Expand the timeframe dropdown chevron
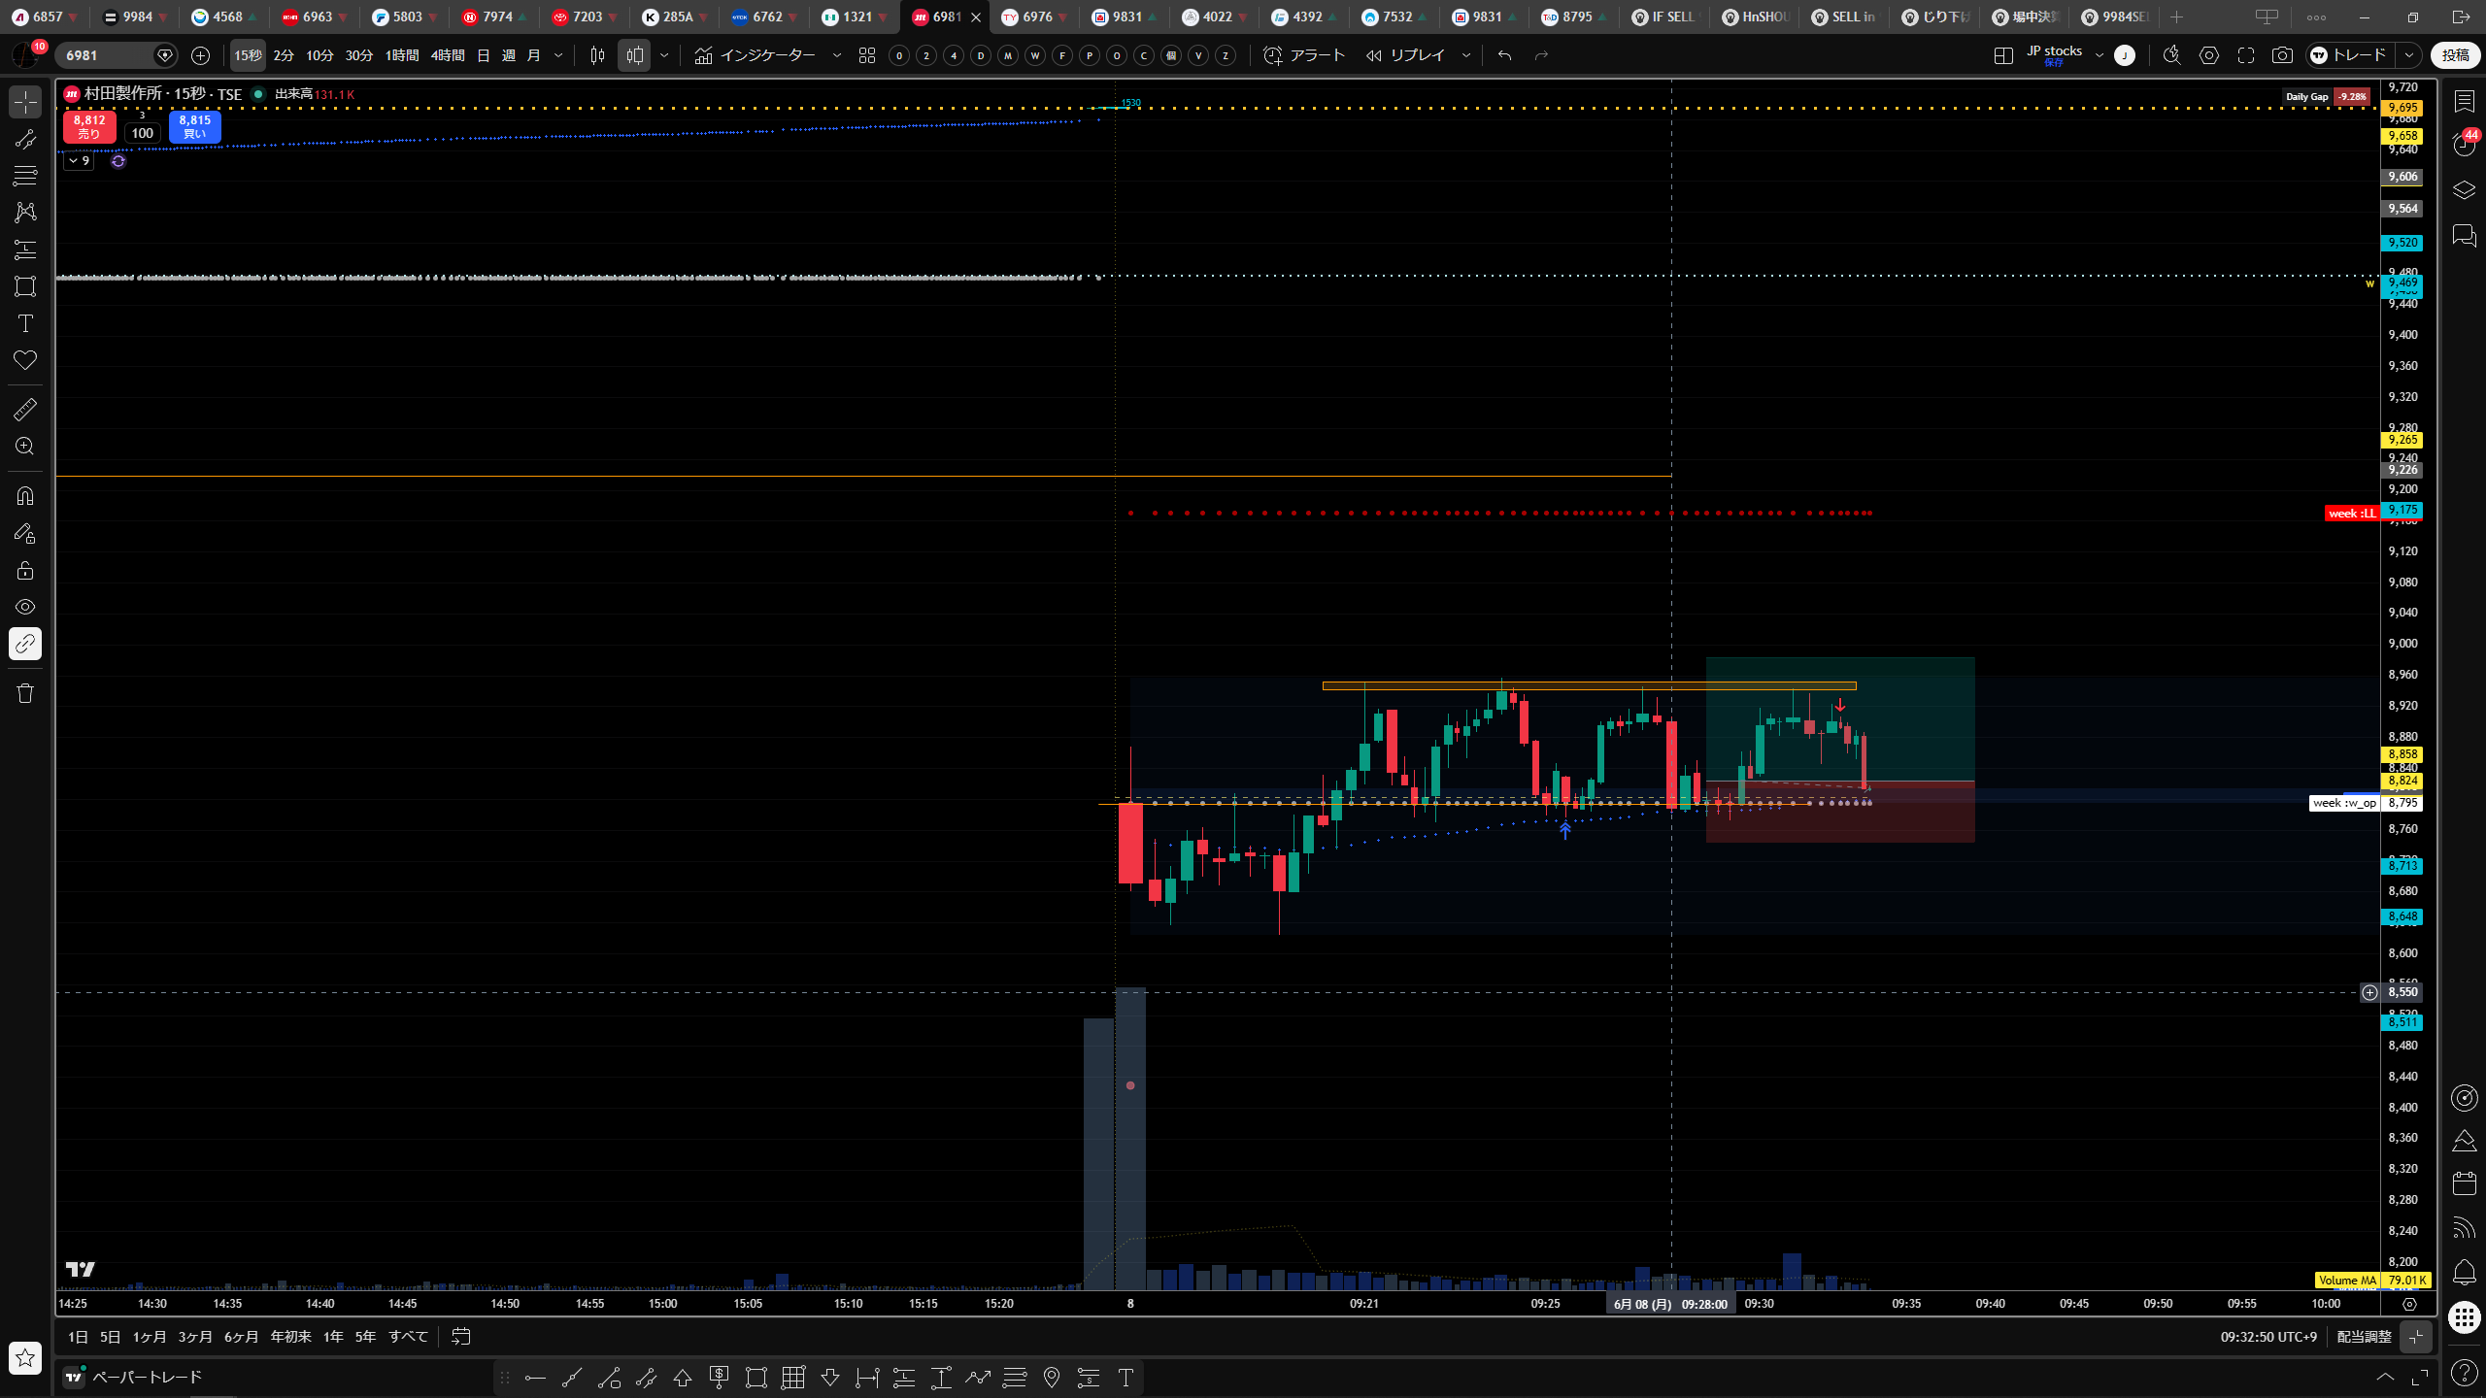The width and height of the screenshot is (2486, 1398). [x=558, y=55]
